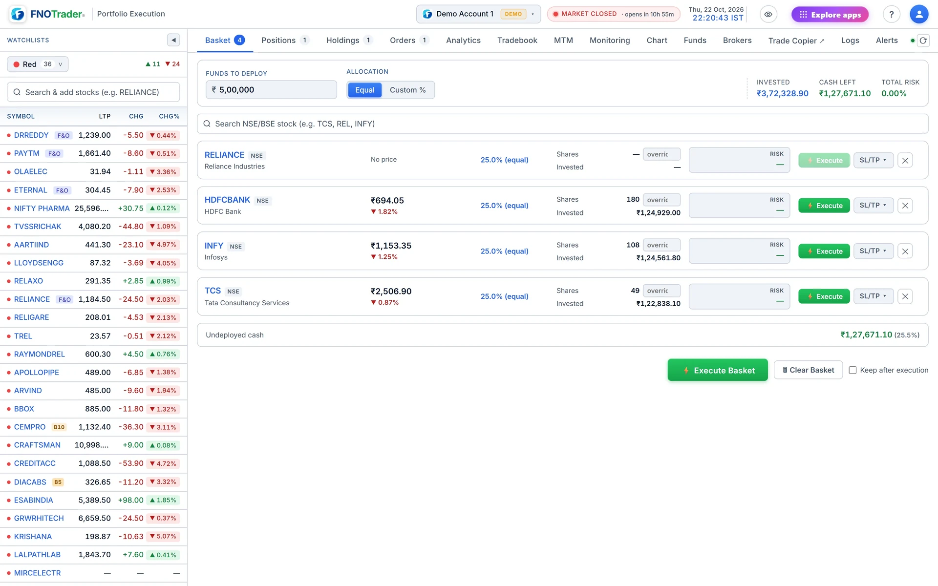Toggle the eye visibility icon in header
938x586 pixels.
point(768,14)
